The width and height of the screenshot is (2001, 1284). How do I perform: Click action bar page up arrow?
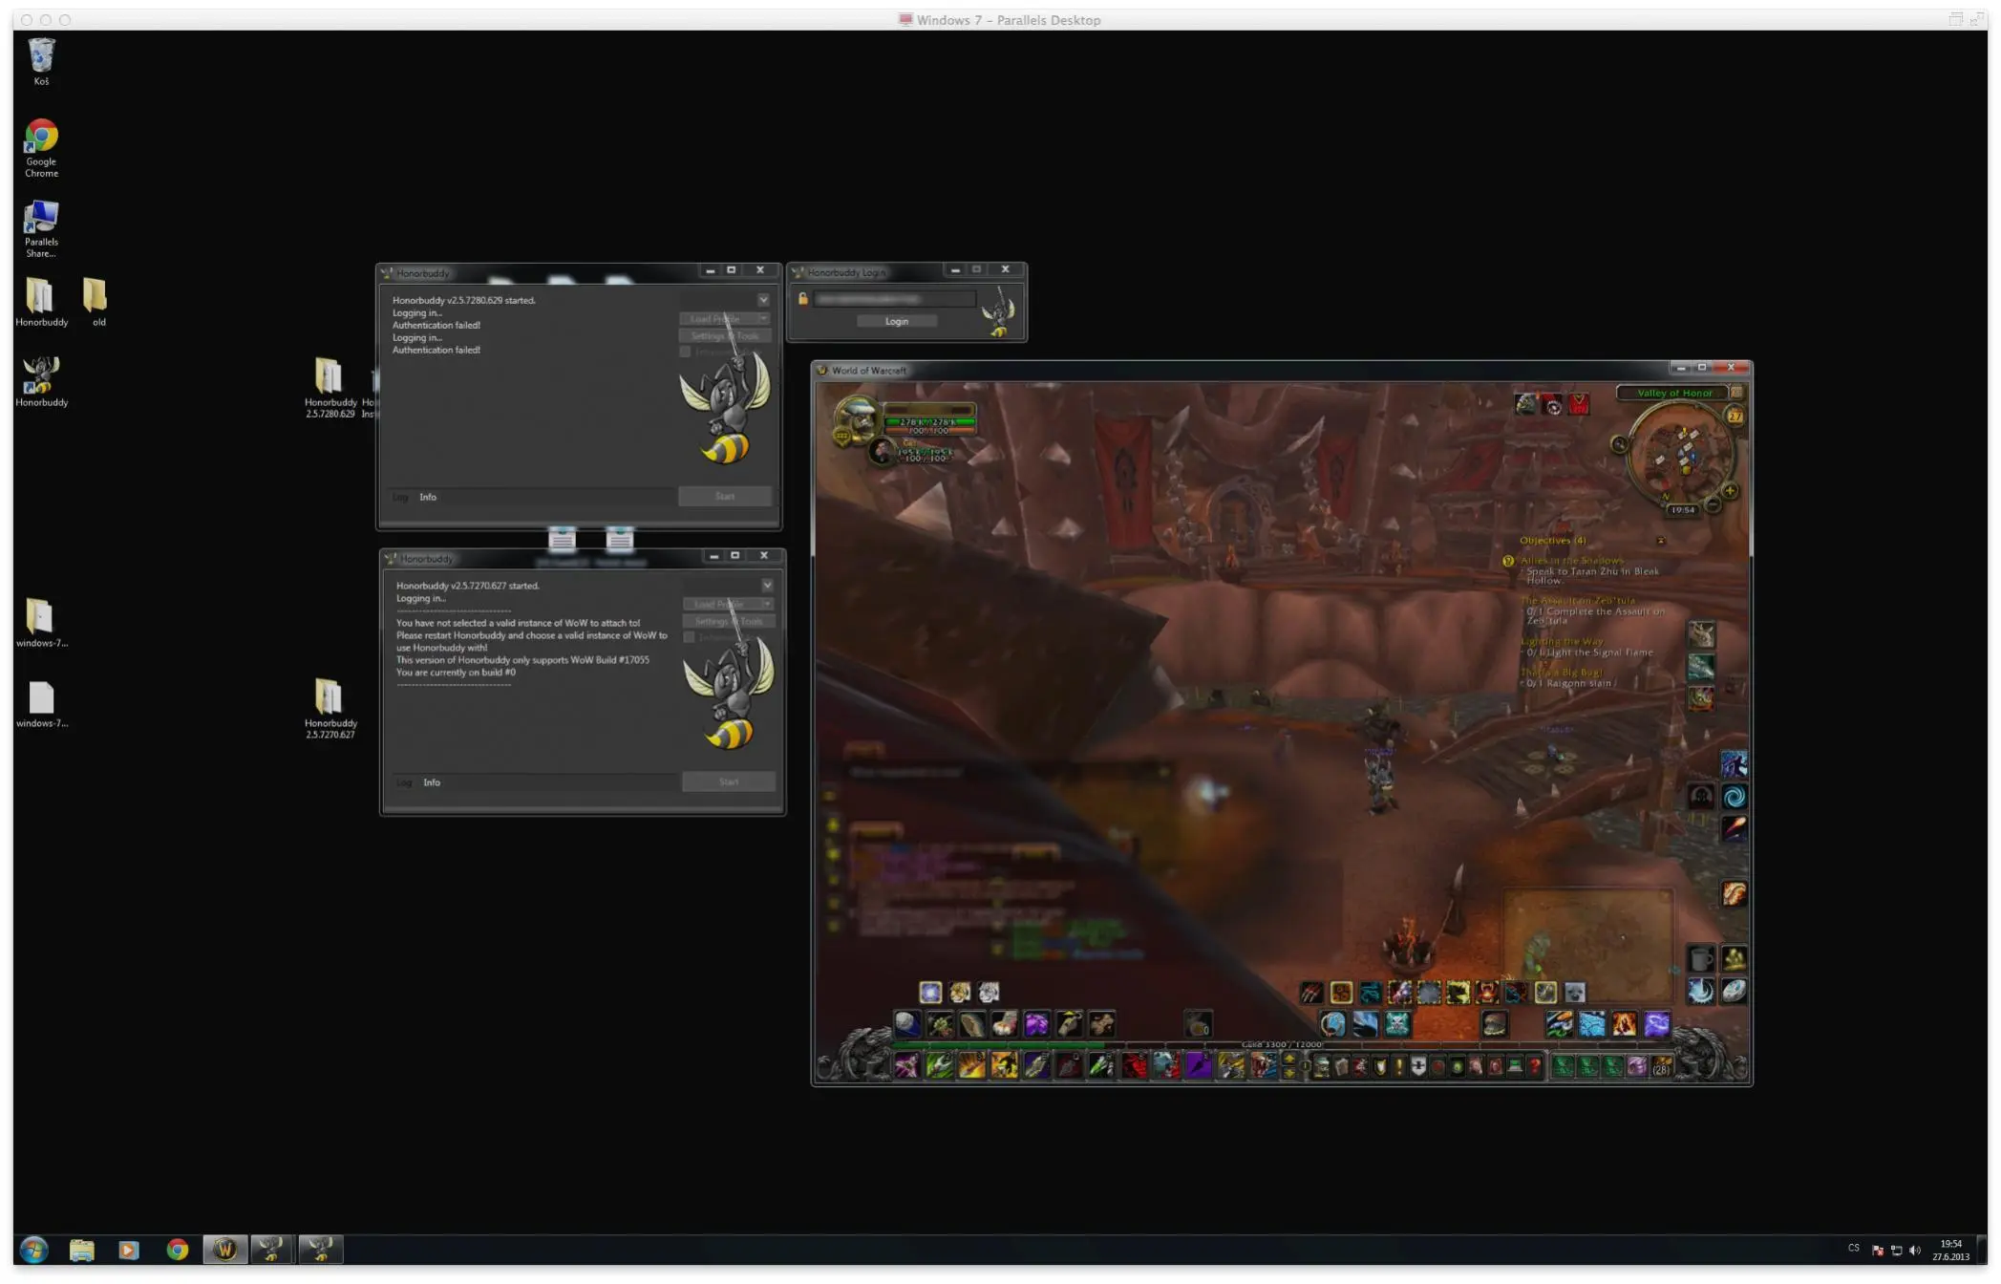pos(1289,1059)
